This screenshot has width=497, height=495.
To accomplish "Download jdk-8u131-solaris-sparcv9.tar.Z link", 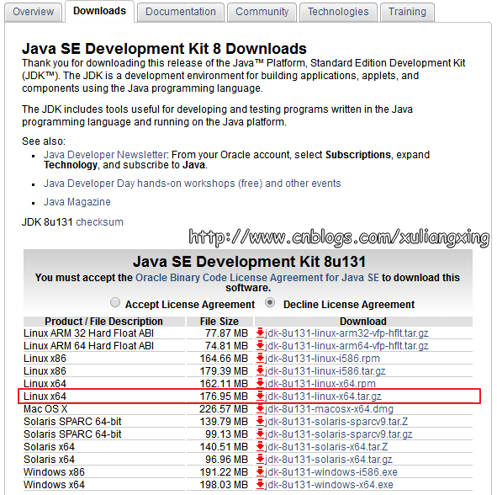I will click(336, 422).
